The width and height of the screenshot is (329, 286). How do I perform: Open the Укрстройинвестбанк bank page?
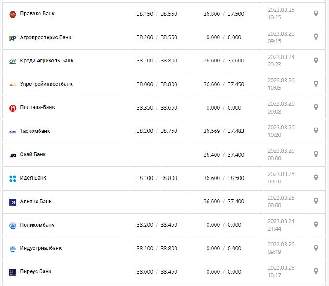point(46,84)
